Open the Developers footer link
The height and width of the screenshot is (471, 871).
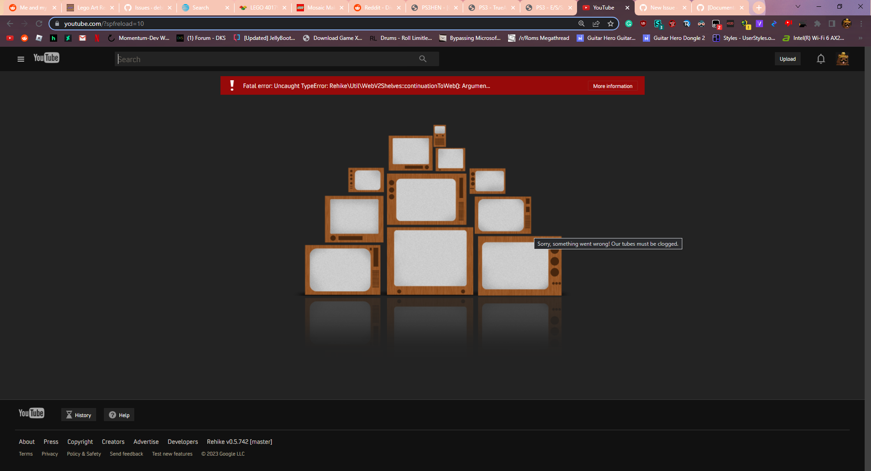(x=183, y=442)
